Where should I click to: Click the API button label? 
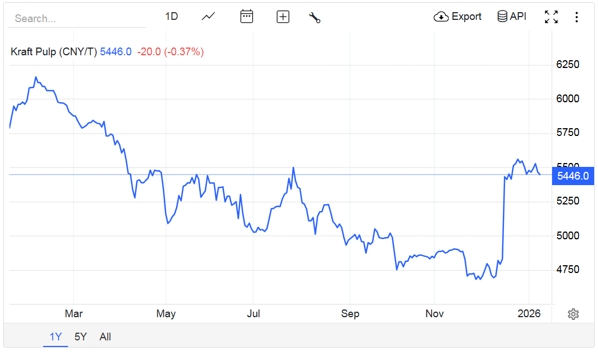(518, 17)
